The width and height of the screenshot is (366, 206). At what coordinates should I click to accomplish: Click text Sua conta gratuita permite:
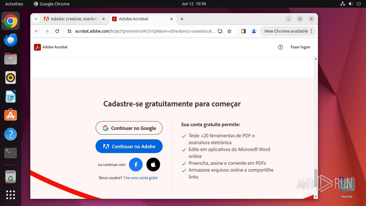tap(210, 124)
